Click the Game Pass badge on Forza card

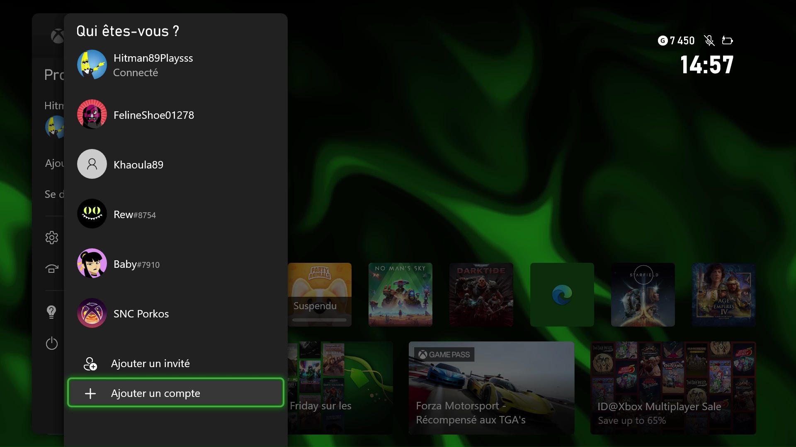click(x=444, y=355)
